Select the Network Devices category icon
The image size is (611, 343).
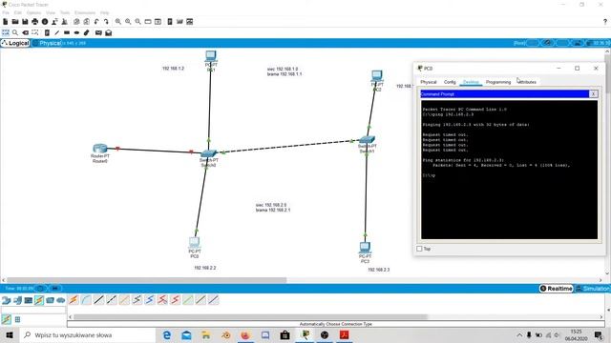point(7,300)
